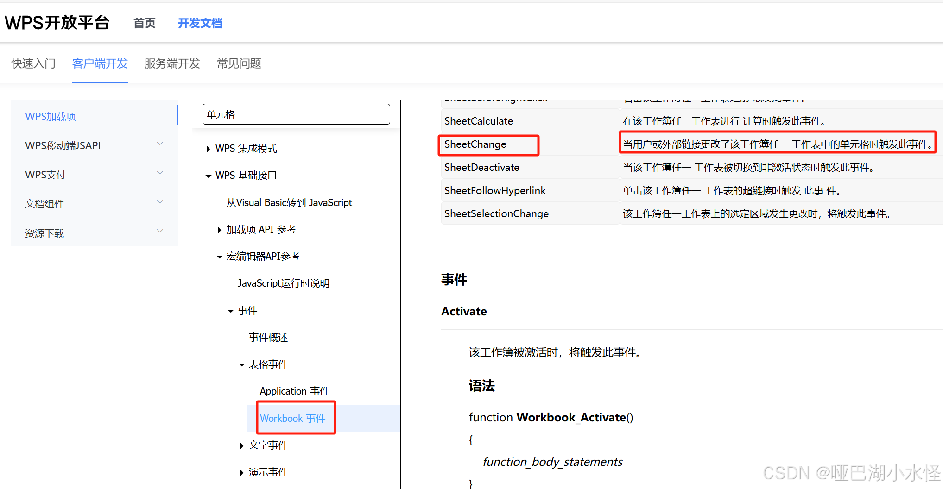Click 宏编辑器API参考 tree label

263,256
